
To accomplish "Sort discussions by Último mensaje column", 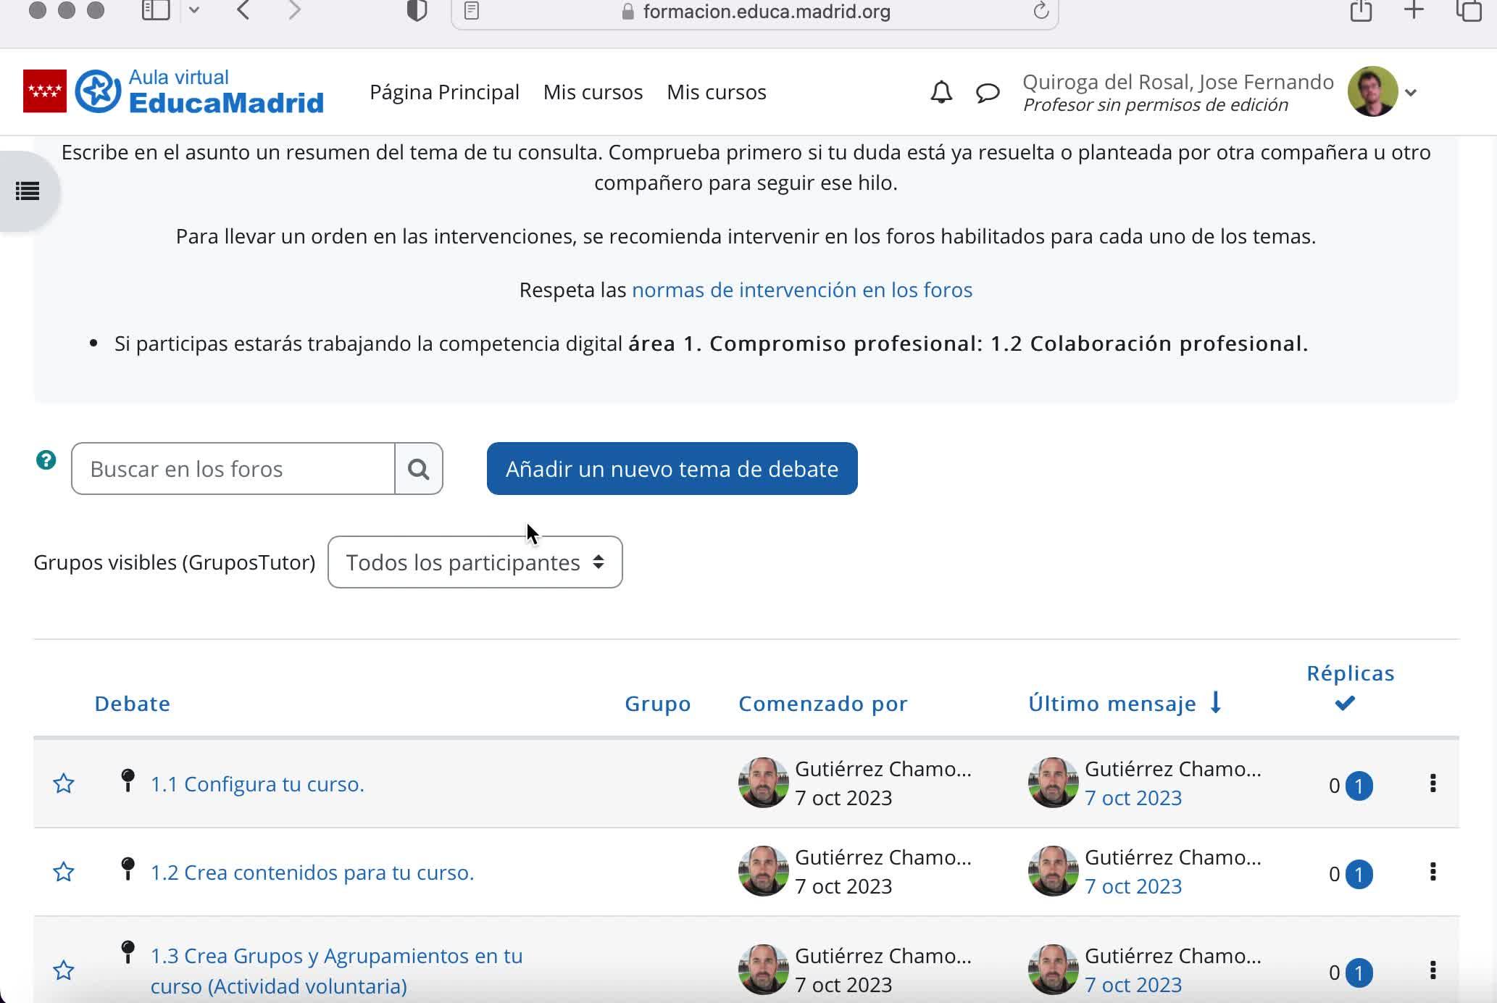I will (x=1112, y=704).
